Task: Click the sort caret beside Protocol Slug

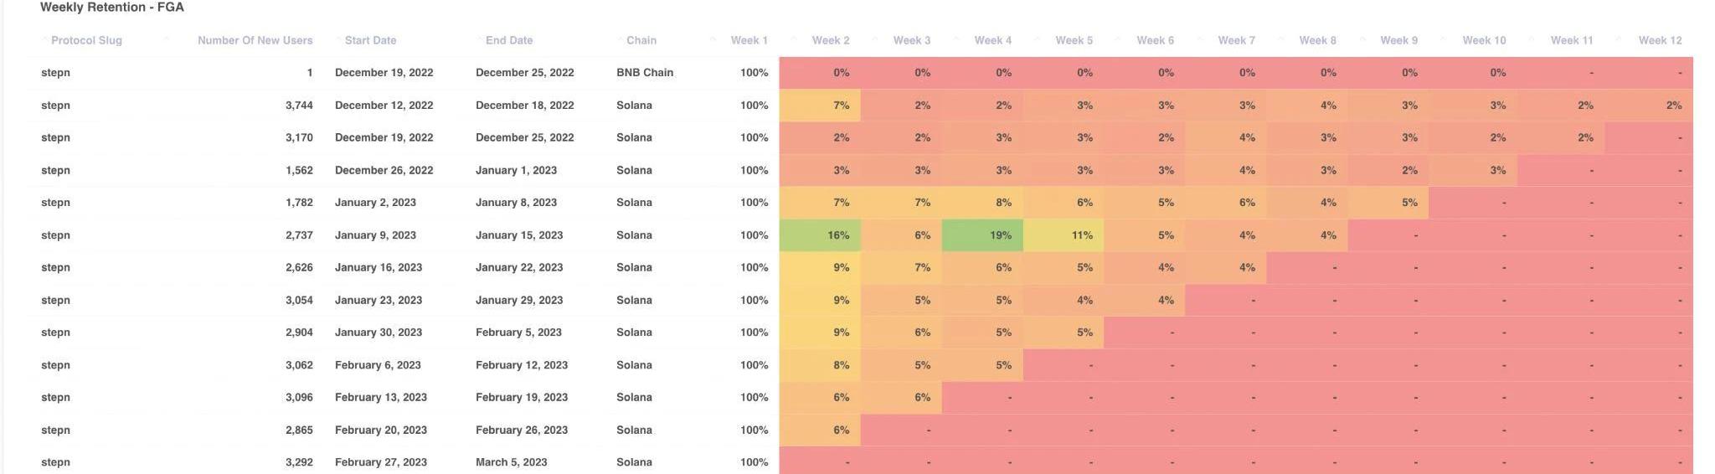Action: pos(44,40)
